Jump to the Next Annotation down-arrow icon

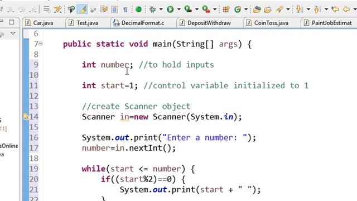299,9
